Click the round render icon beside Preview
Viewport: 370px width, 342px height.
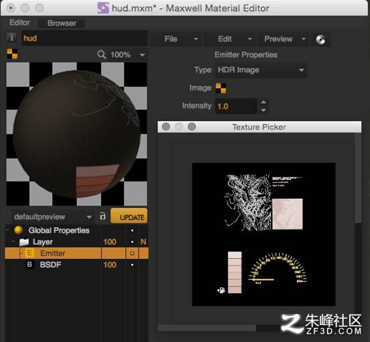[320, 39]
